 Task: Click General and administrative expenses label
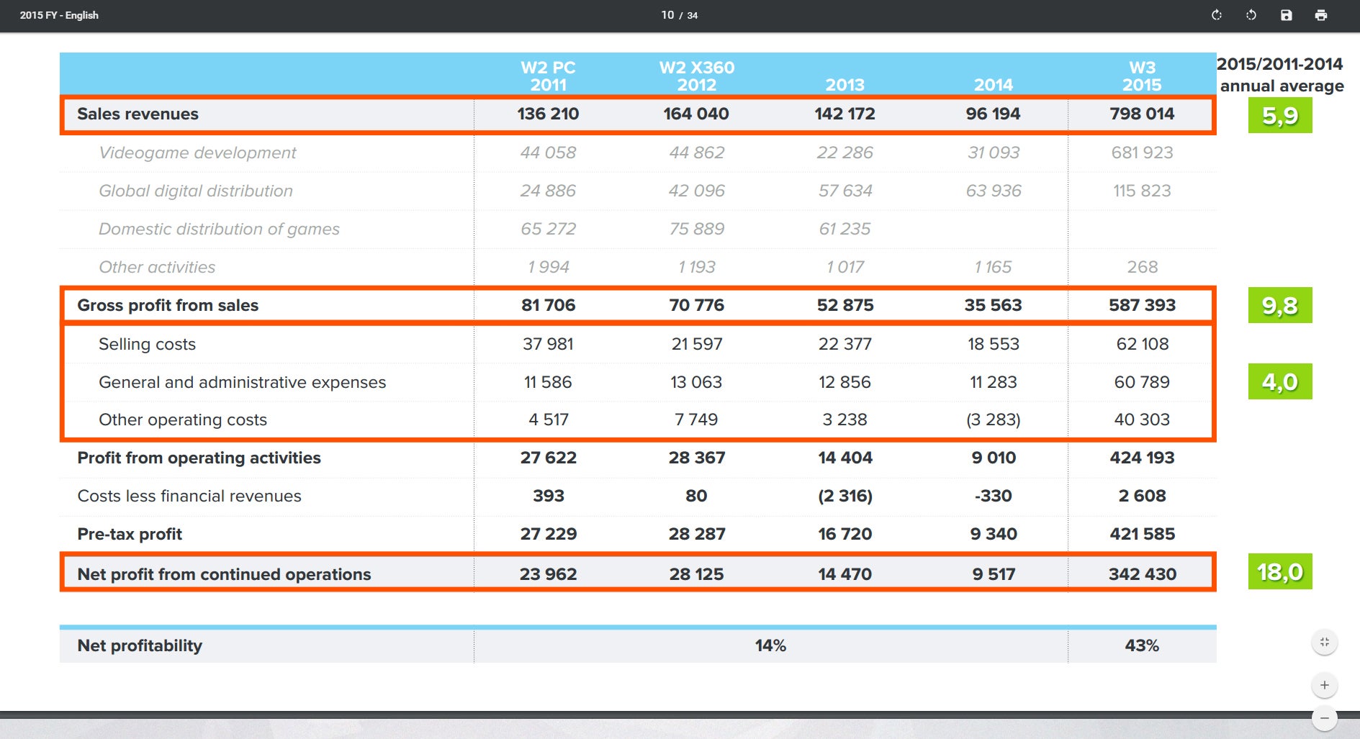(242, 382)
